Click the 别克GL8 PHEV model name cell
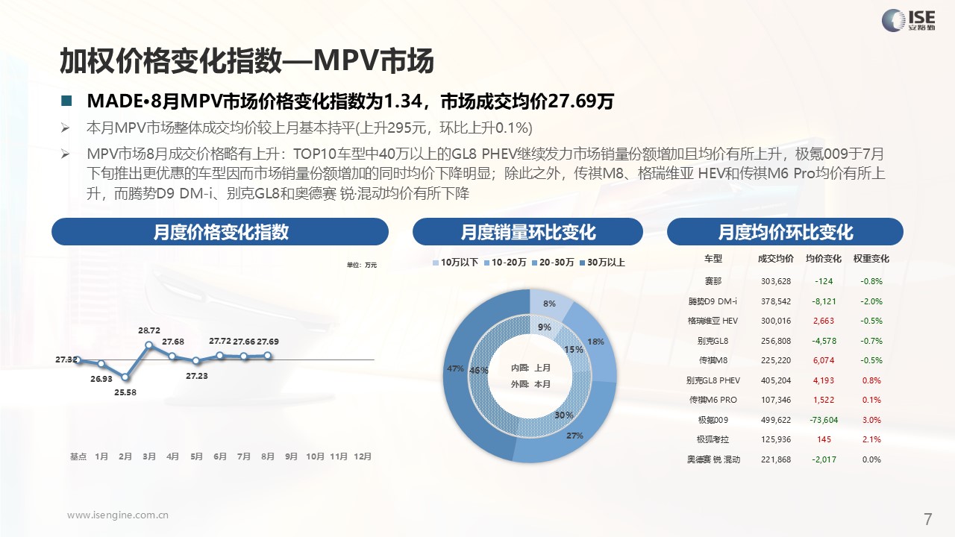This screenshot has height=537, width=955. (713, 380)
